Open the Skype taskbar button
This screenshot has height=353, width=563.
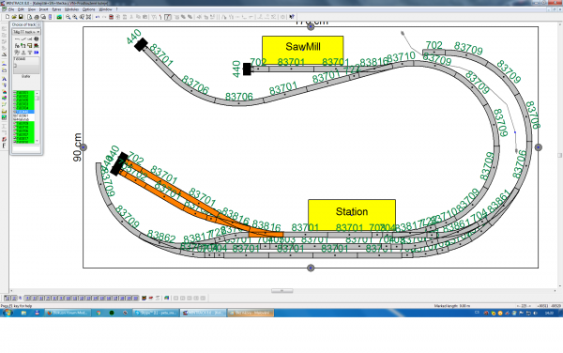pyautogui.click(x=156, y=313)
